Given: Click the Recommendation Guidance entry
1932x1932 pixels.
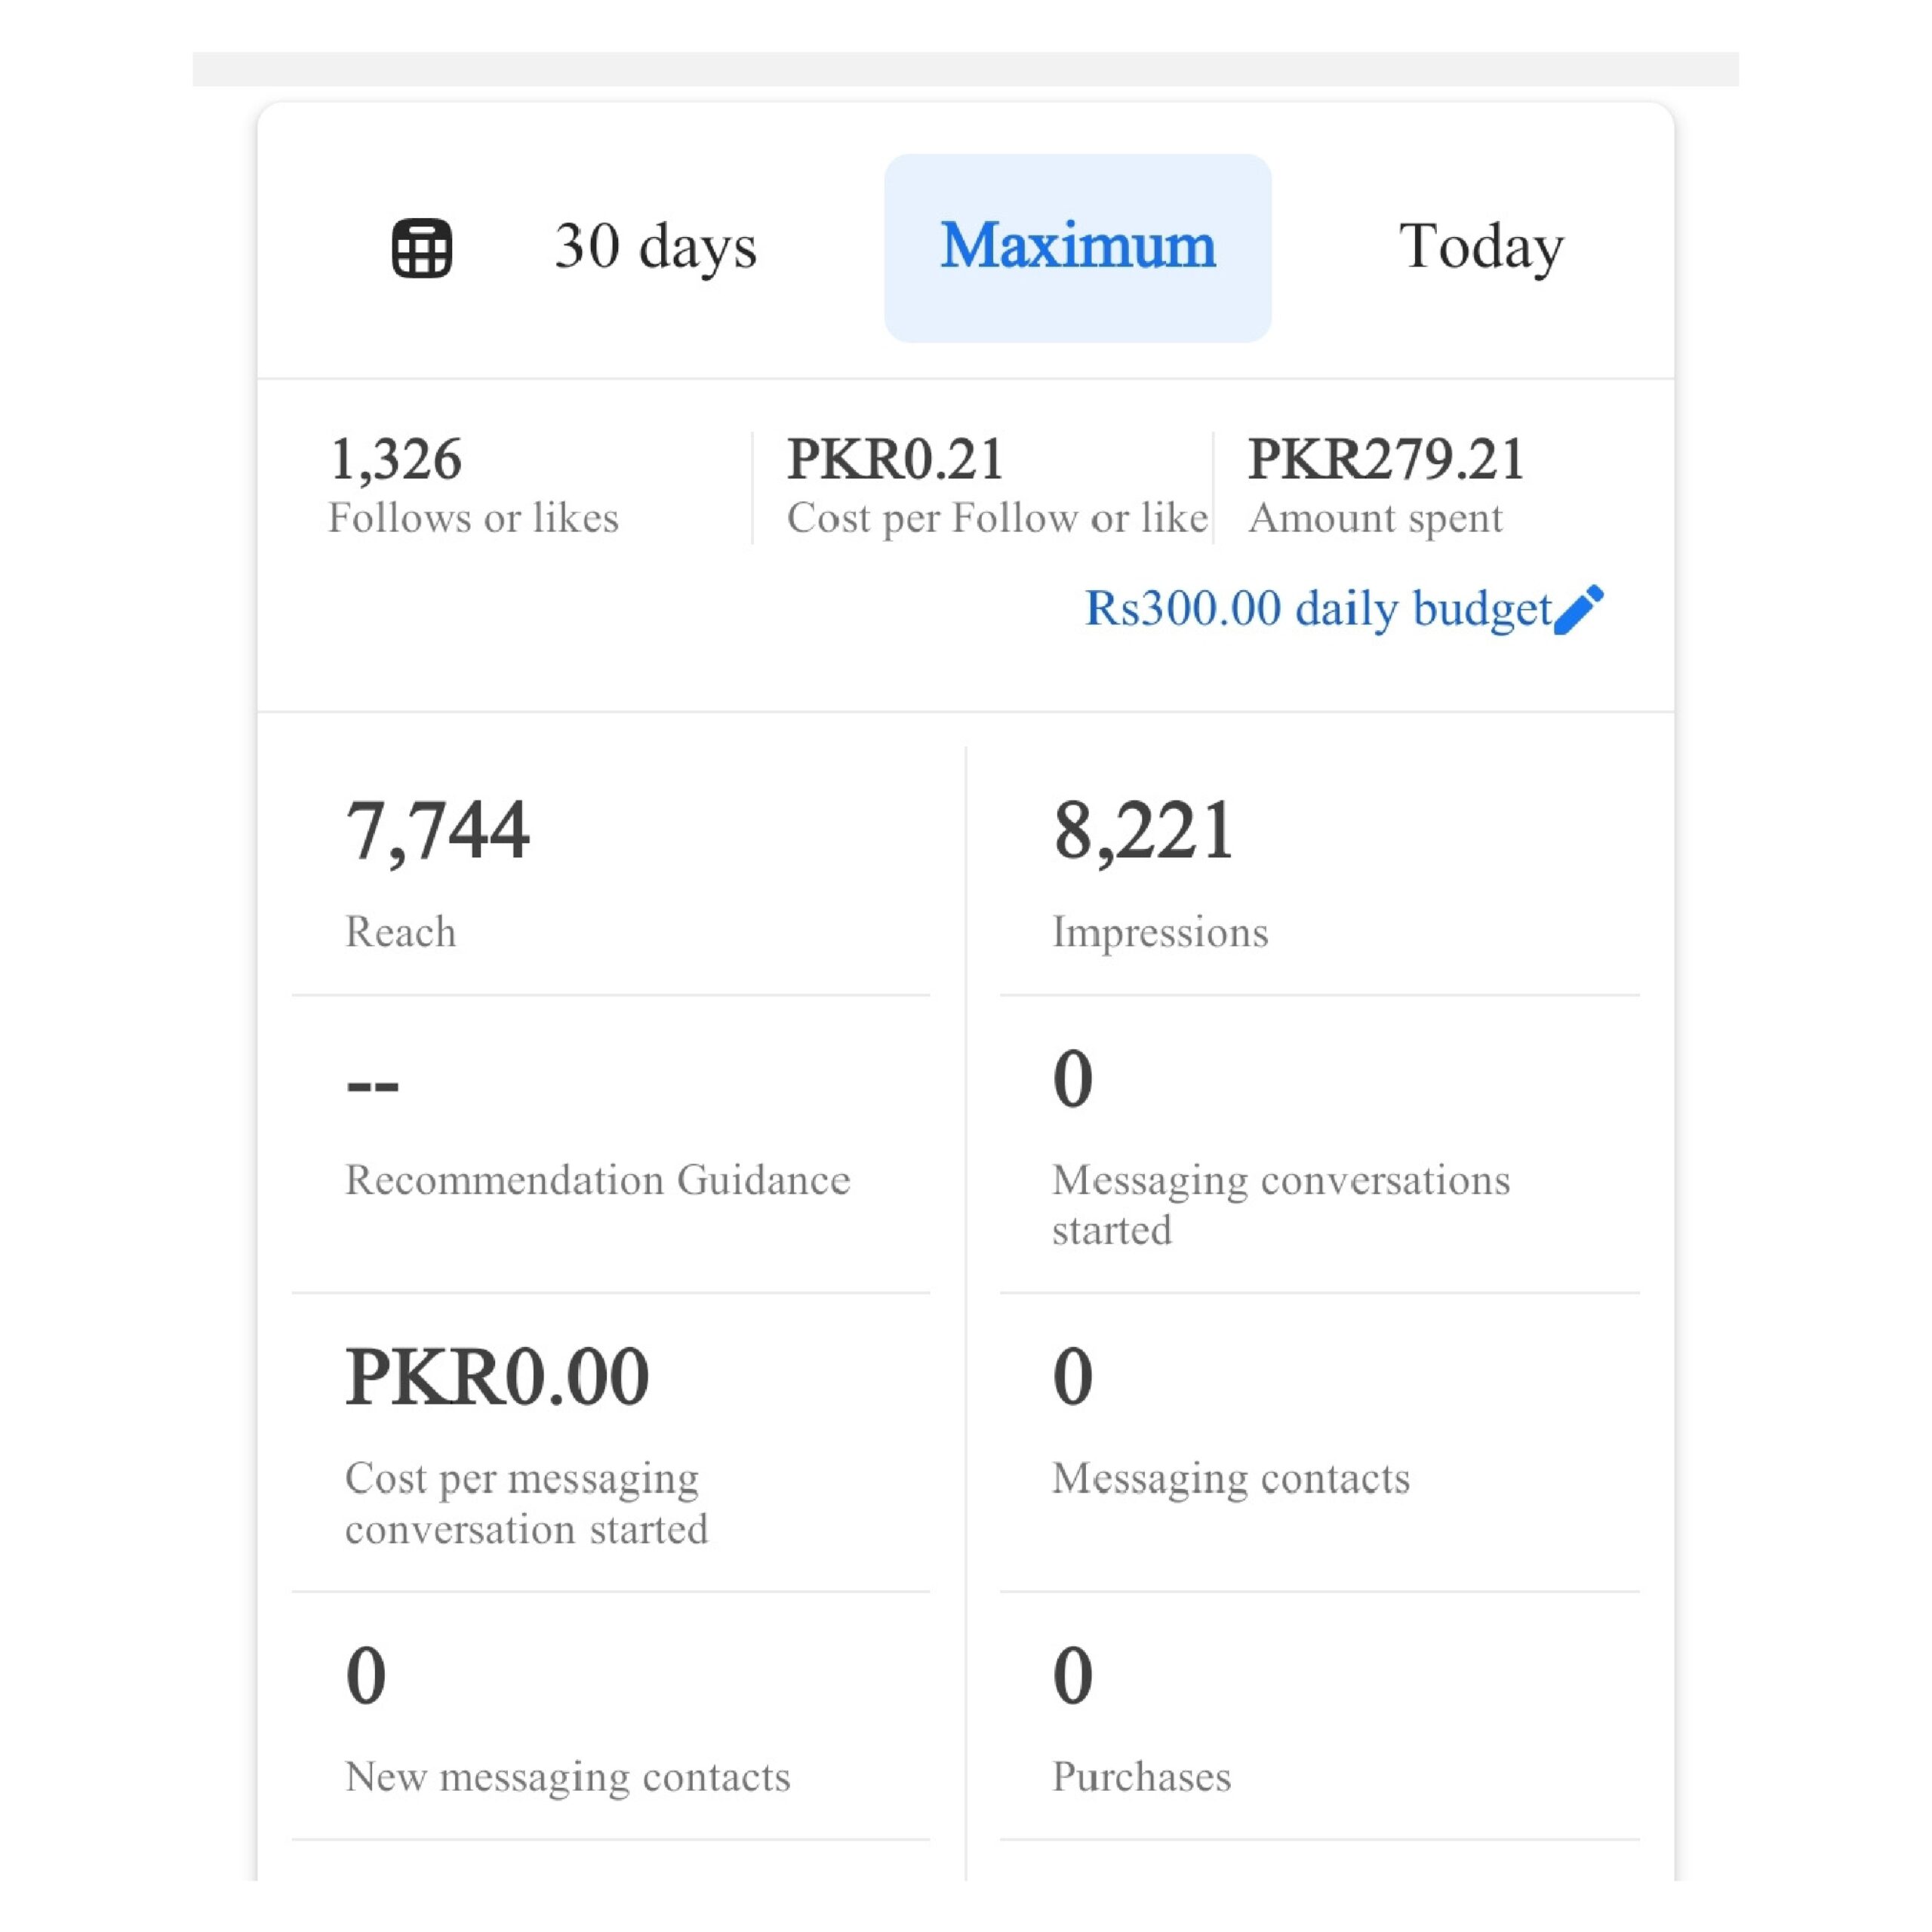Looking at the screenshot, I should pos(597,1180).
